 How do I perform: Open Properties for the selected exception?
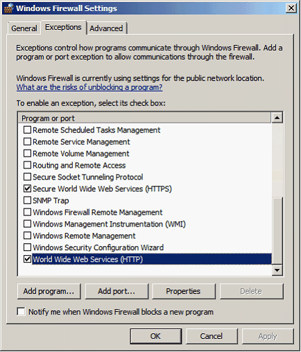pyautogui.click(x=183, y=291)
